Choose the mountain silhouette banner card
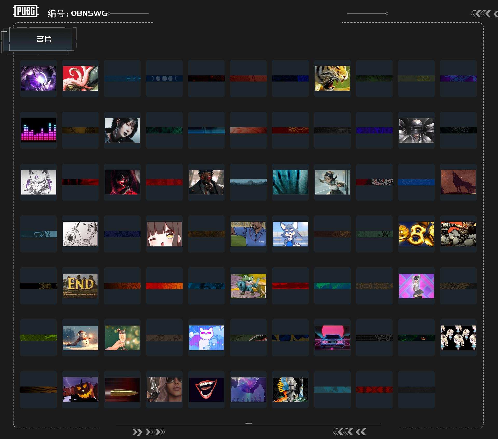Viewport: 498px width, 439px height. (248, 182)
